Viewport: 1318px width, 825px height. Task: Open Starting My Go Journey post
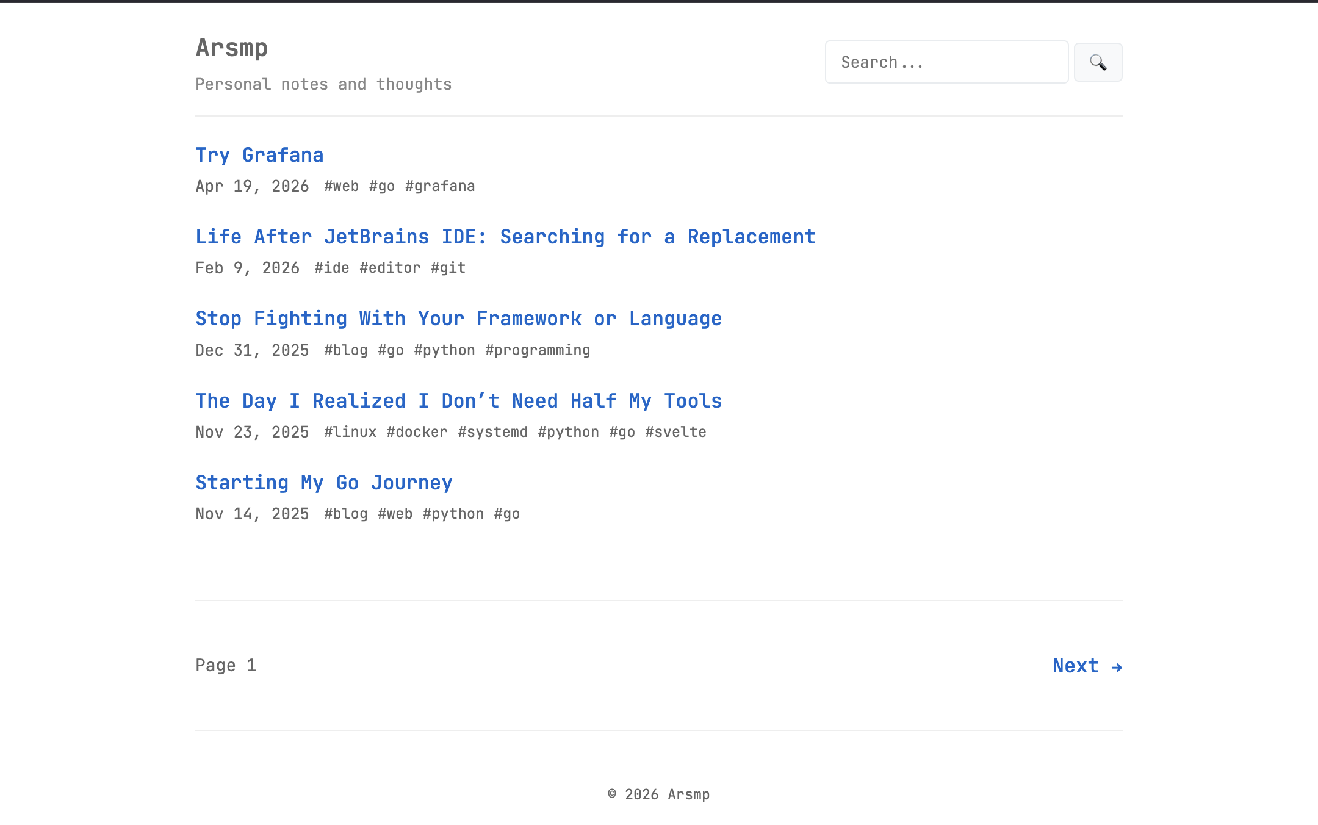tap(323, 483)
